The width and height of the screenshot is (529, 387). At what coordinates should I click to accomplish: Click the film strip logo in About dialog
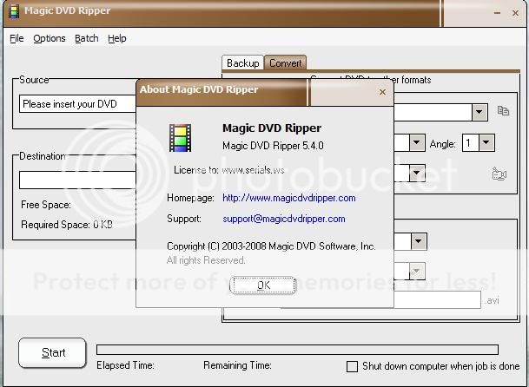point(180,138)
